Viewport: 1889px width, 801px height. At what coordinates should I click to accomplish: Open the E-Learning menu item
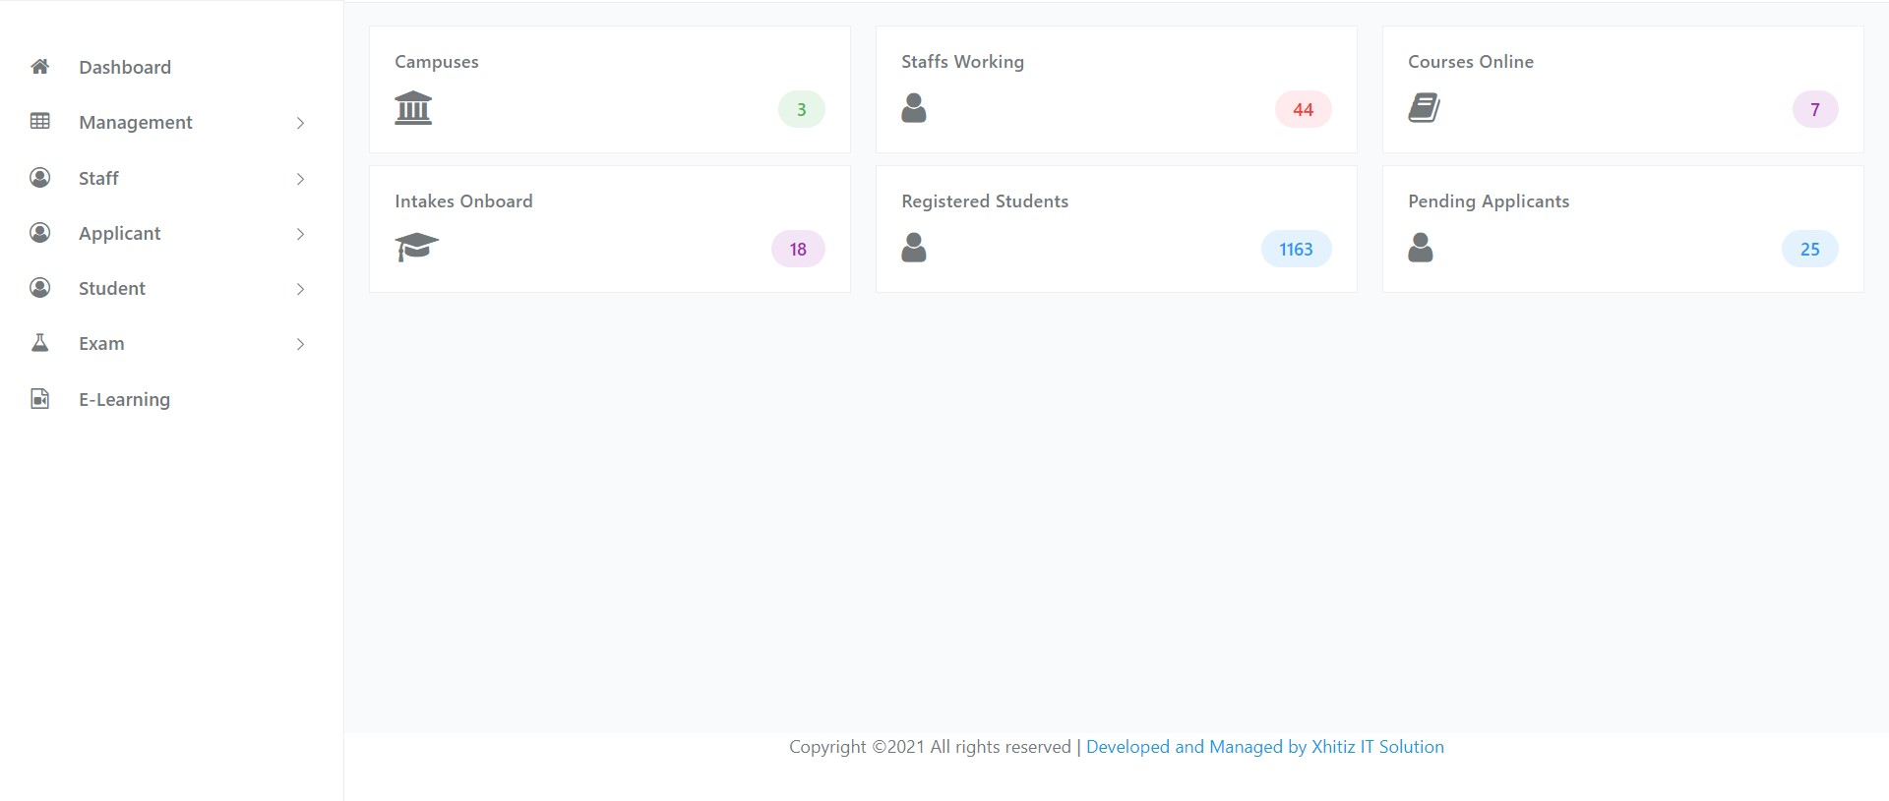[x=125, y=400]
